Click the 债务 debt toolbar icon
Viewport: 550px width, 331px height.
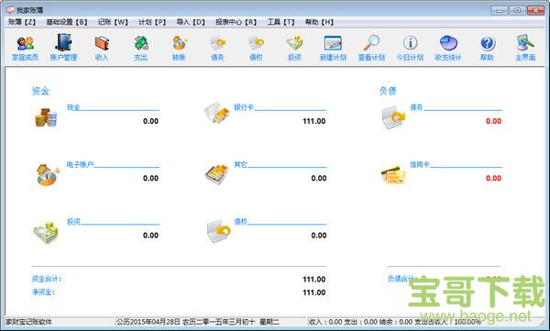217,48
